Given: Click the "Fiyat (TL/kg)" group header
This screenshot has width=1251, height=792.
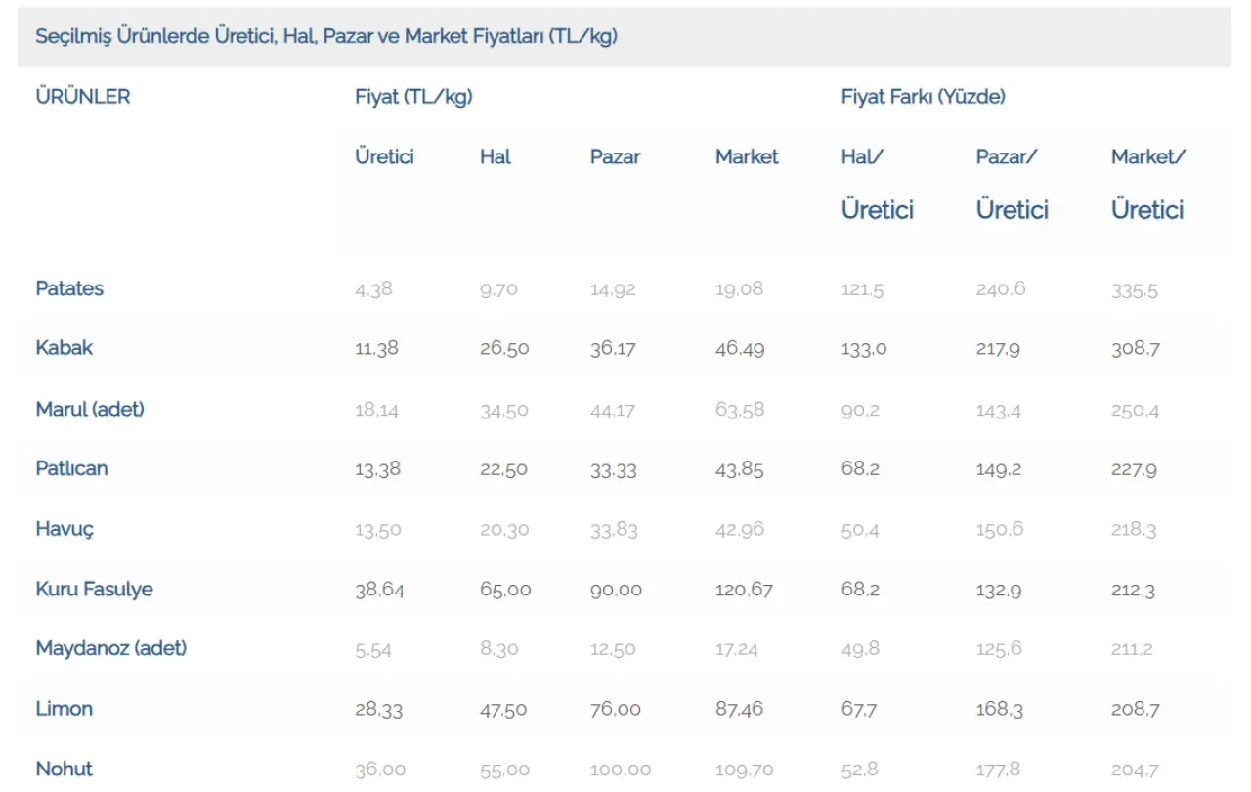Looking at the screenshot, I should (413, 97).
